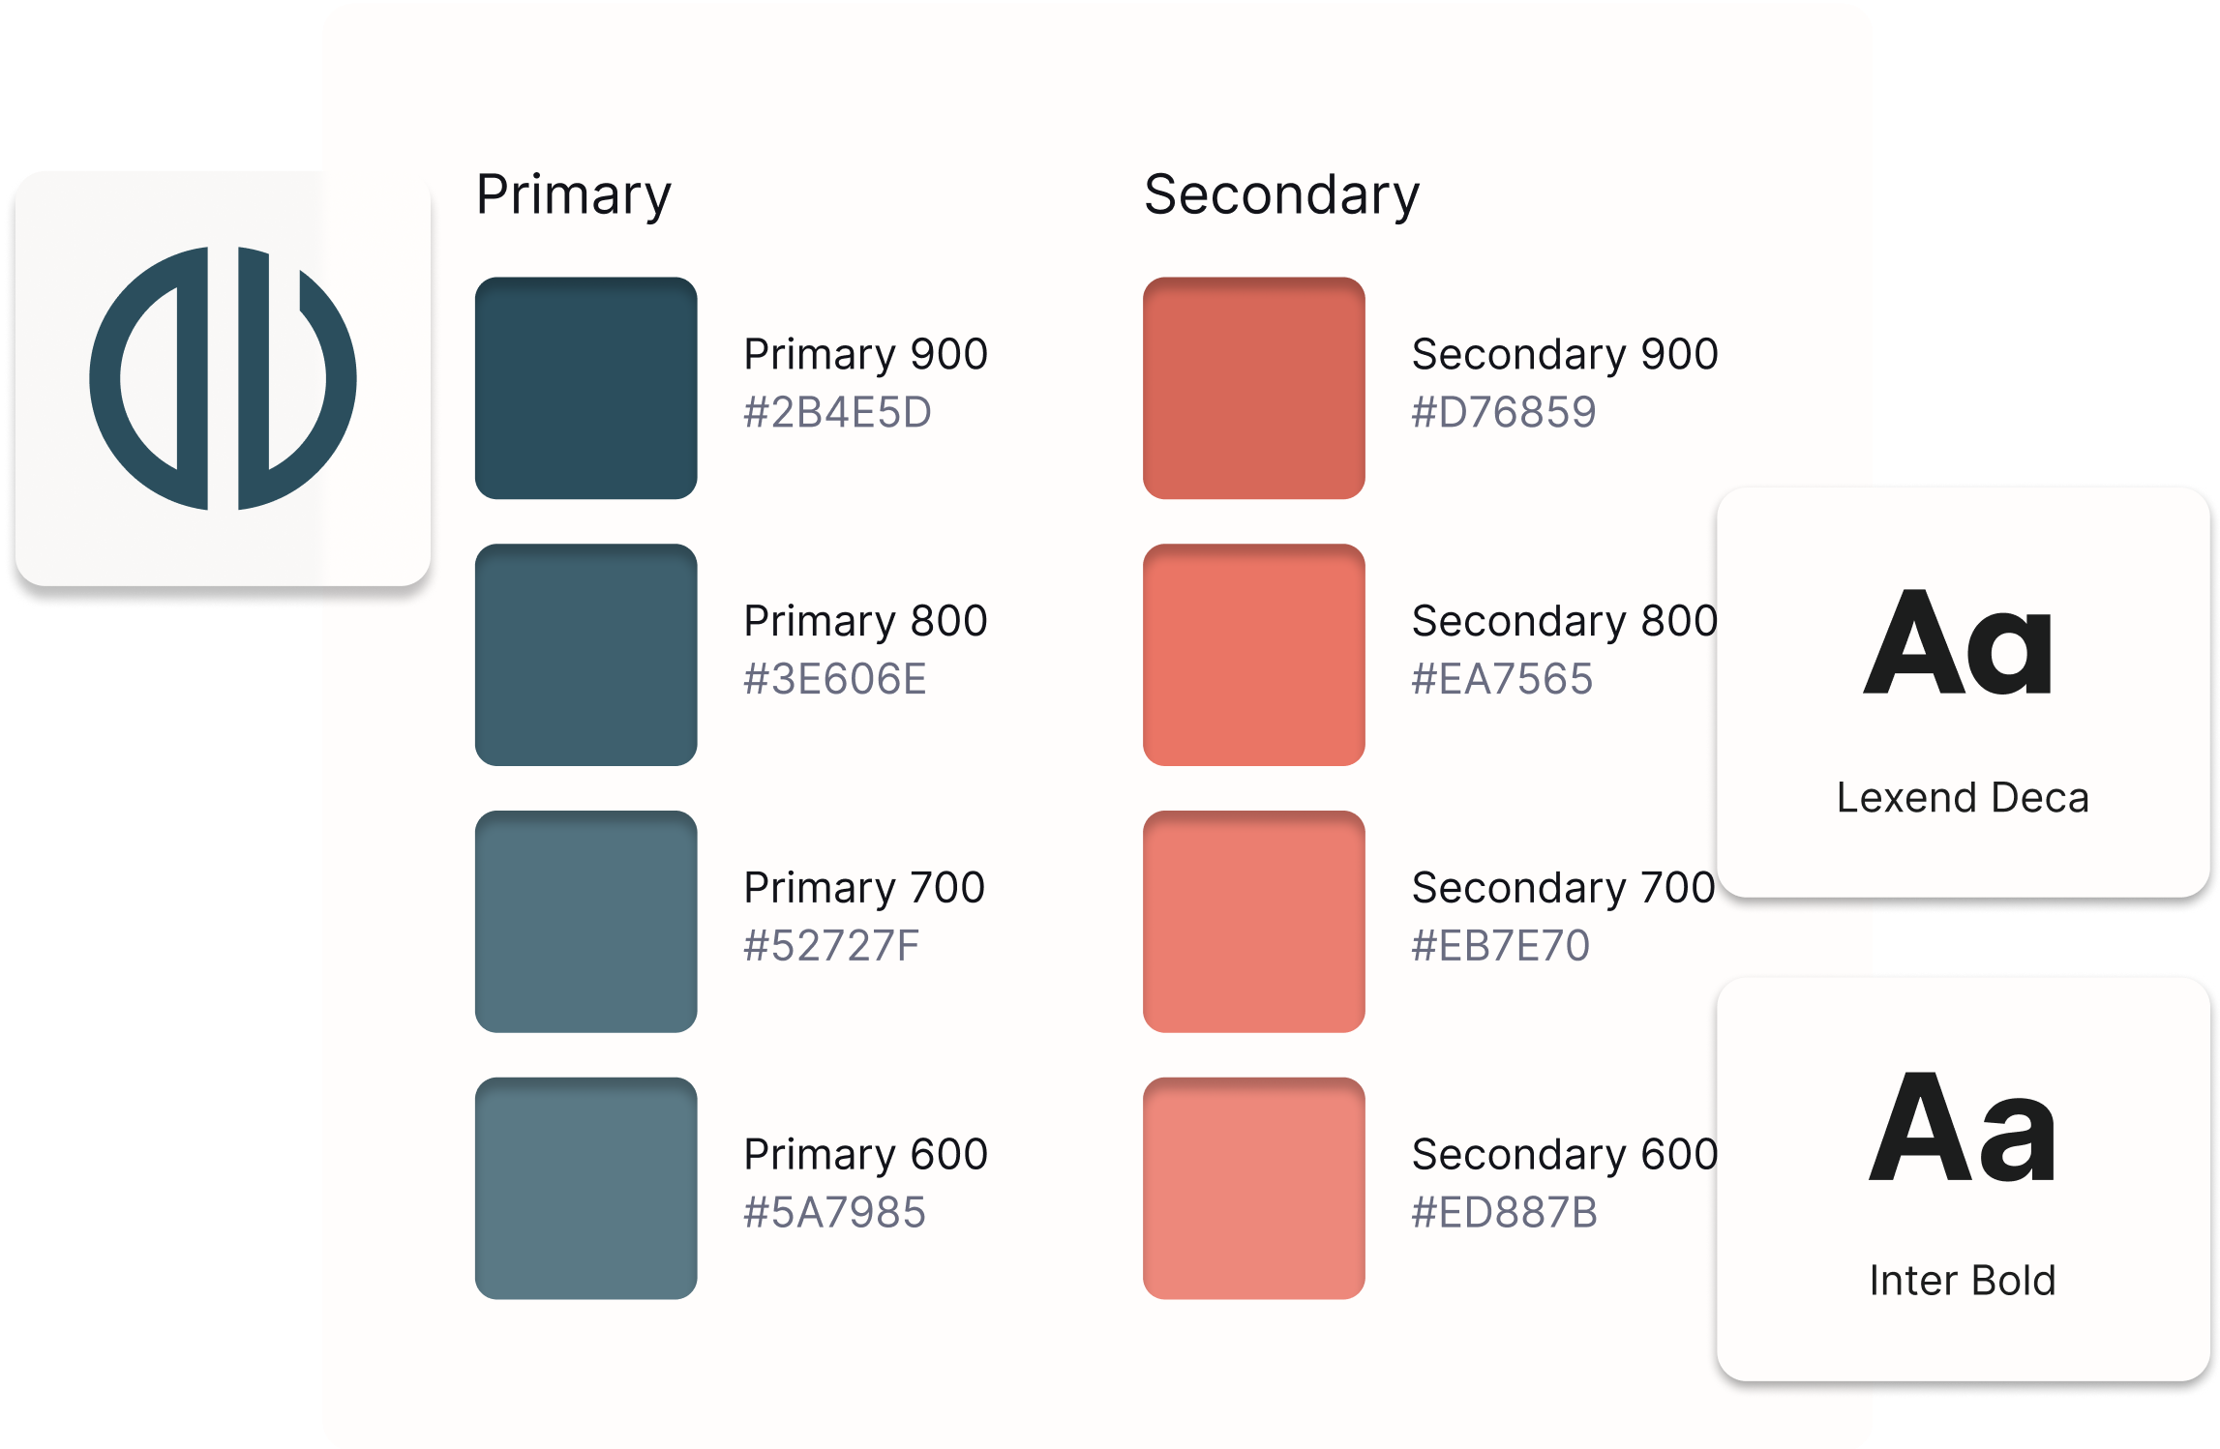This screenshot has width=2220, height=1449.
Task: Choose the Secondary 700 color swatch
Action: (1253, 922)
